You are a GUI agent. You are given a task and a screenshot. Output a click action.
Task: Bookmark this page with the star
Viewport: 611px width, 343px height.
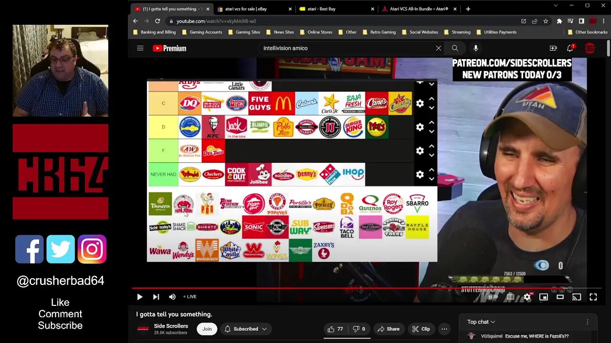546,21
